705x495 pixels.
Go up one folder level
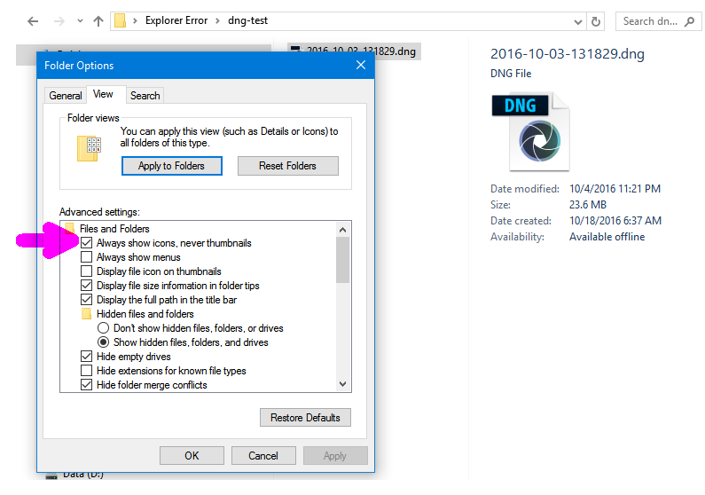click(x=98, y=21)
